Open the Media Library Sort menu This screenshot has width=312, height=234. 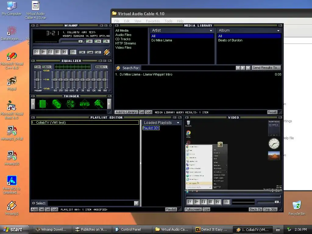click(x=148, y=112)
